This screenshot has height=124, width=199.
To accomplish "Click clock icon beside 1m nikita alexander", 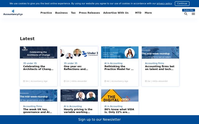I will point(65,81).
